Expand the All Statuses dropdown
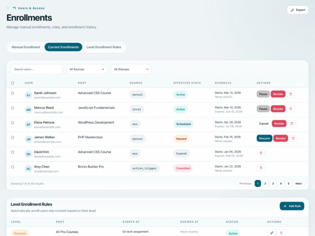This screenshot has width=315, height=236. tap(131, 69)
